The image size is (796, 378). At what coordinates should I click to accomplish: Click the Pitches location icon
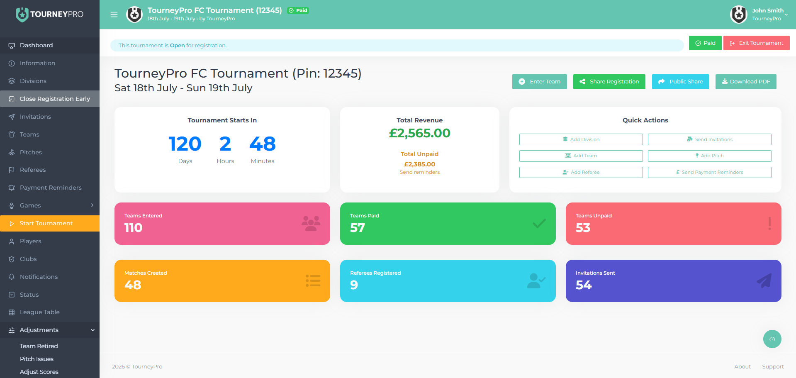[x=11, y=152]
